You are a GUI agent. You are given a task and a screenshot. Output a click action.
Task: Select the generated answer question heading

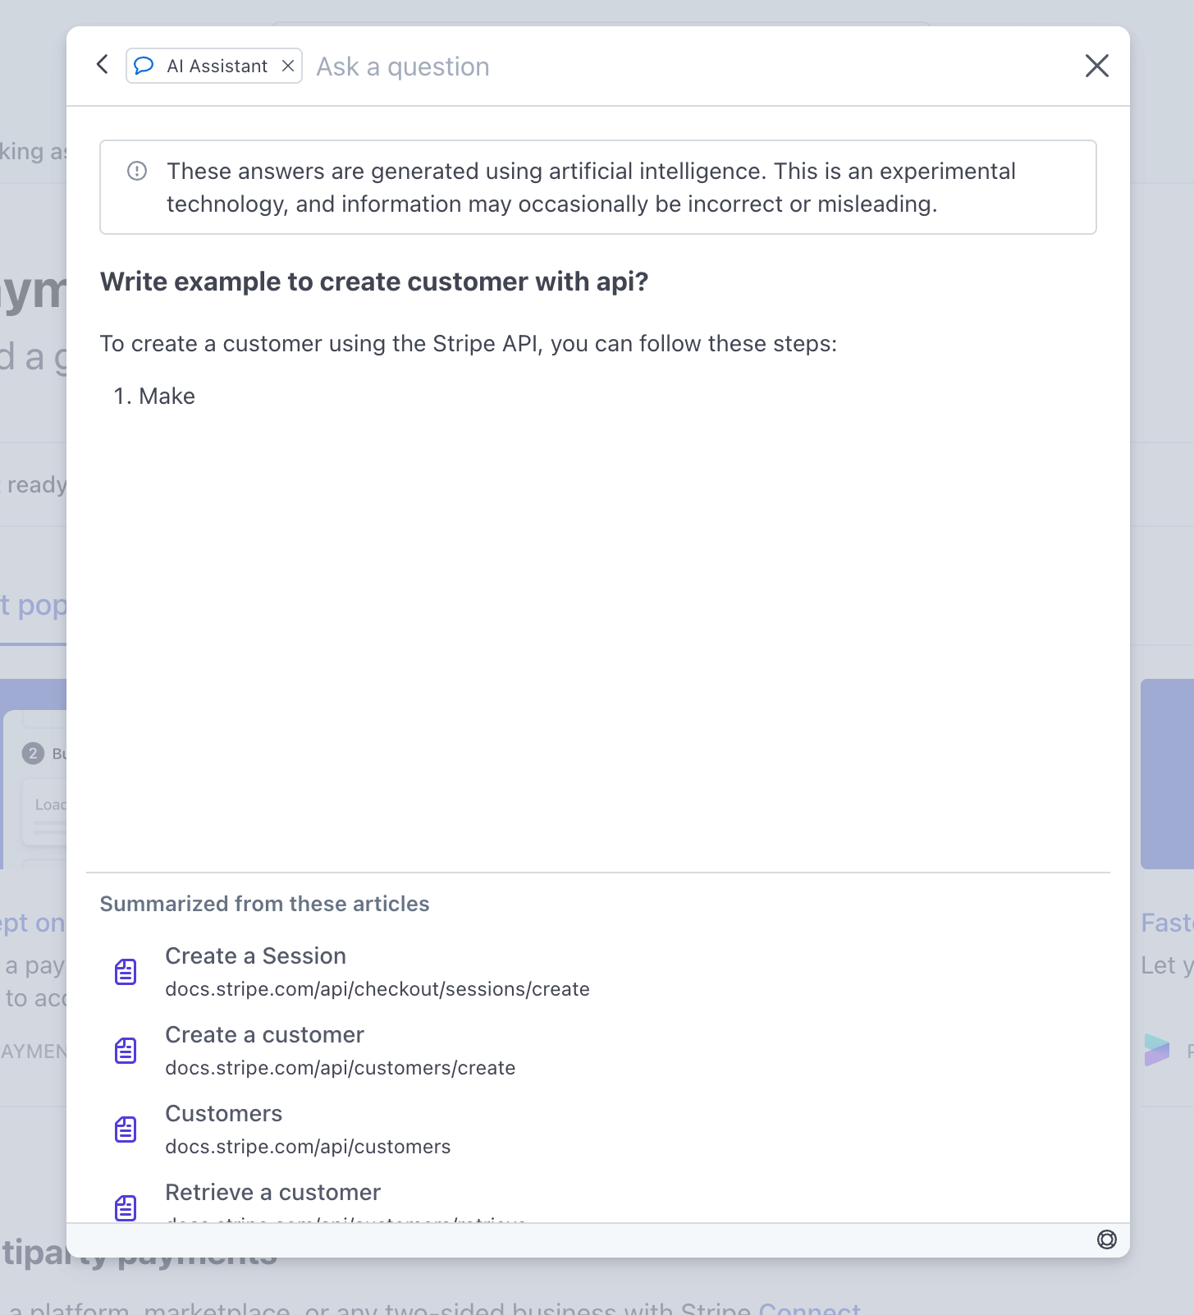tap(373, 282)
